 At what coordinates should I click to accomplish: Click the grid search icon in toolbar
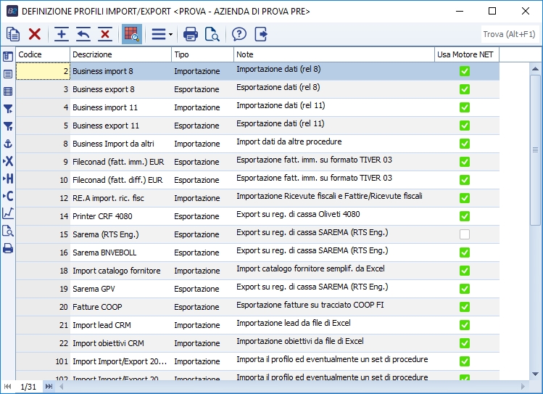tap(130, 34)
